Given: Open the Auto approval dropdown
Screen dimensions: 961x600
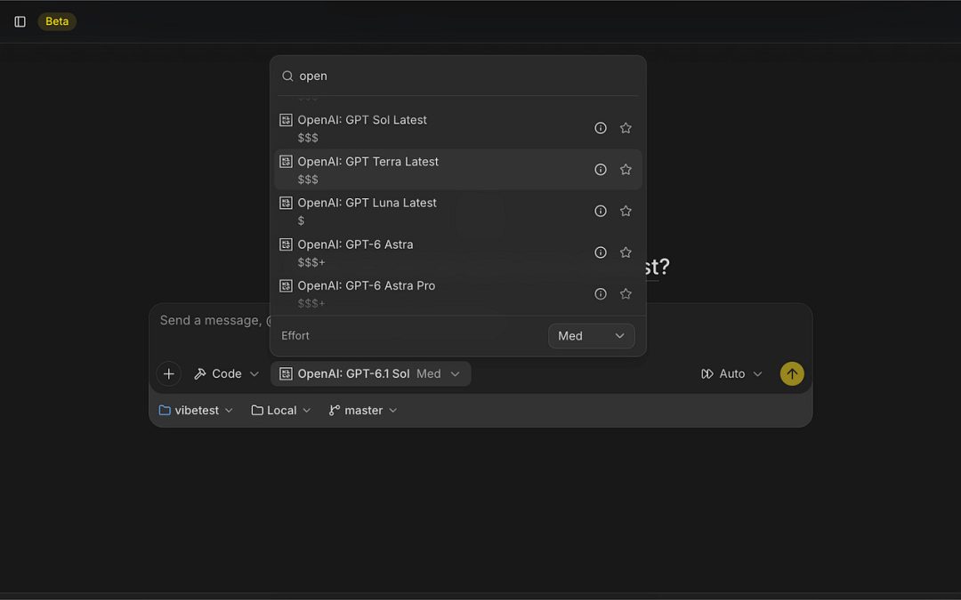Looking at the screenshot, I should pos(731,374).
